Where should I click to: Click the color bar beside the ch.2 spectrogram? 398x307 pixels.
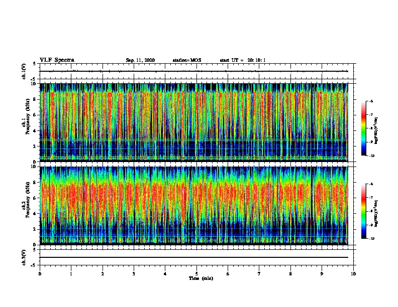coord(363,211)
